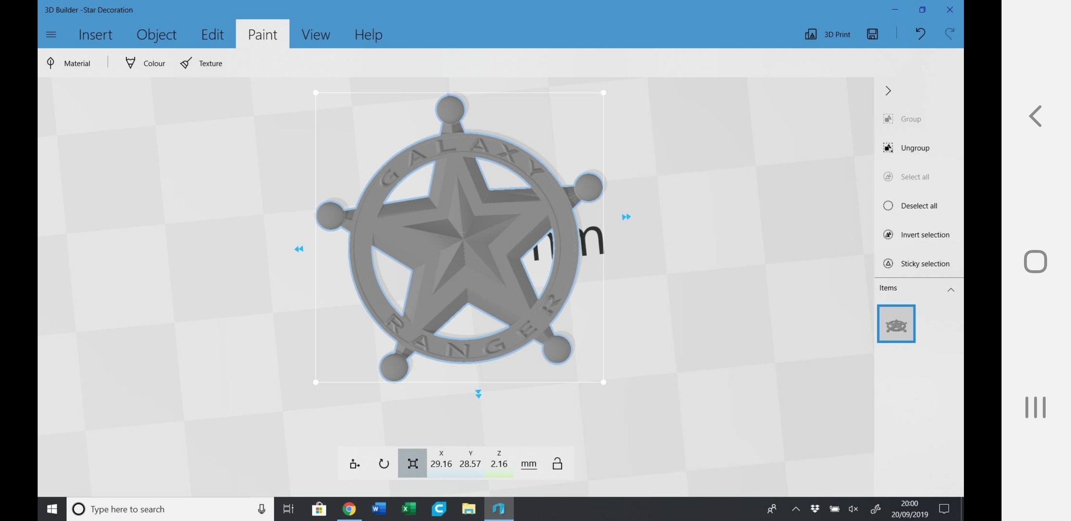Activate the rotate mode icon
Viewport: 1071px width, 521px height.
(383, 463)
